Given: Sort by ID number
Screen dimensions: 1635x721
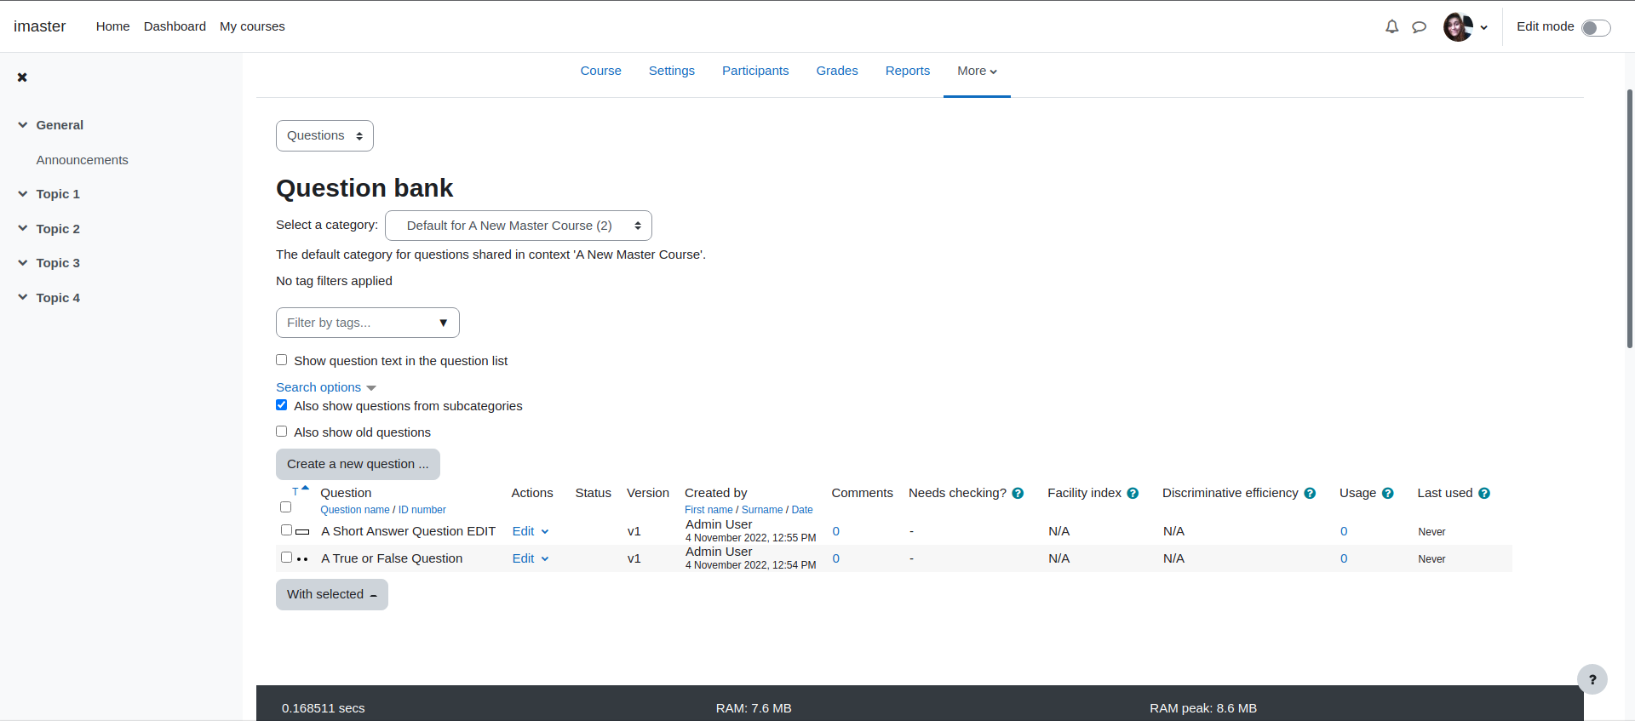Looking at the screenshot, I should click(422, 510).
